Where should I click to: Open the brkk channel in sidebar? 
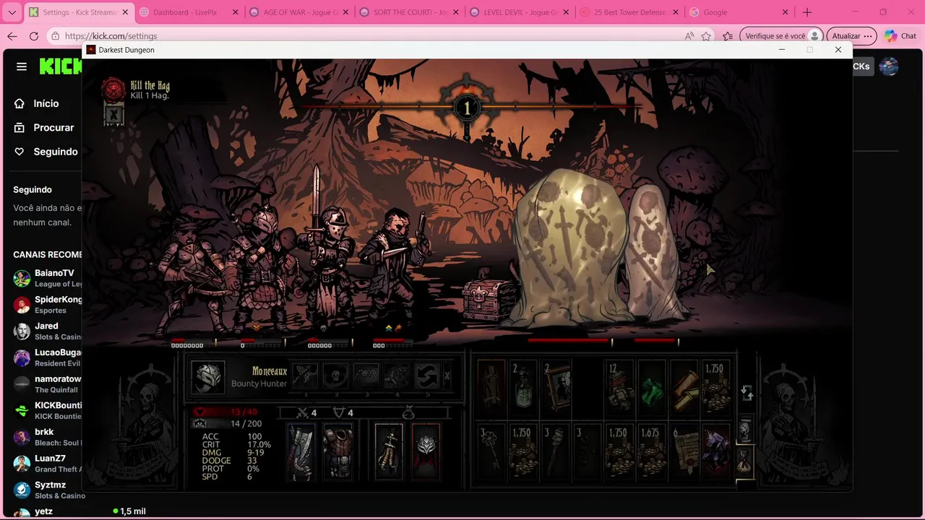47,437
